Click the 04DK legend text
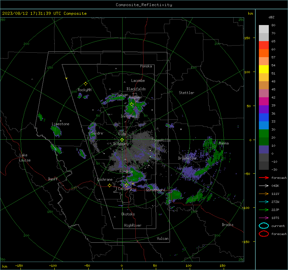The width and height of the screenshot is (288, 270). click(275, 186)
